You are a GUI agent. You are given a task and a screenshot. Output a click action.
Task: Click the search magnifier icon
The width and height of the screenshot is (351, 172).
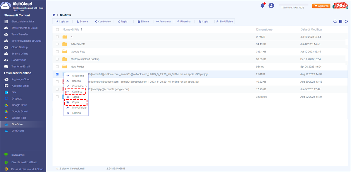pos(335,22)
